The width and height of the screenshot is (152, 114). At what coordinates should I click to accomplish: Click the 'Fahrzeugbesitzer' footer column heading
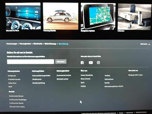(x=63, y=71)
